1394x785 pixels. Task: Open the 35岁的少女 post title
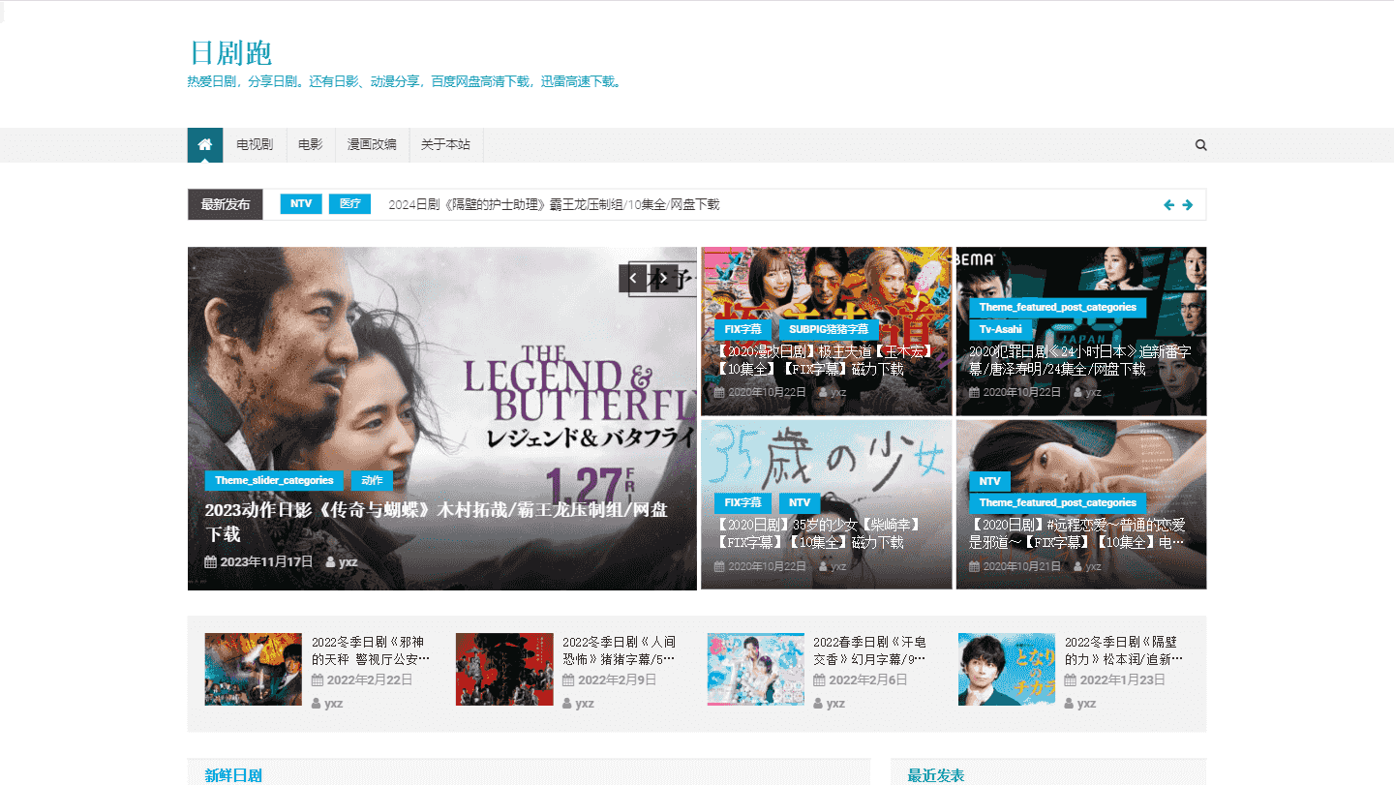pos(819,534)
